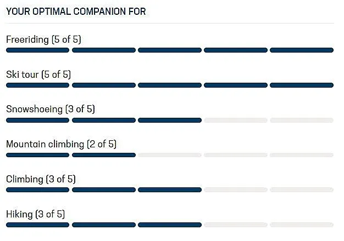This screenshot has width=344, height=241.
Task: Click the second filled Mountain climbing segment
Action: (x=104, y=155)
